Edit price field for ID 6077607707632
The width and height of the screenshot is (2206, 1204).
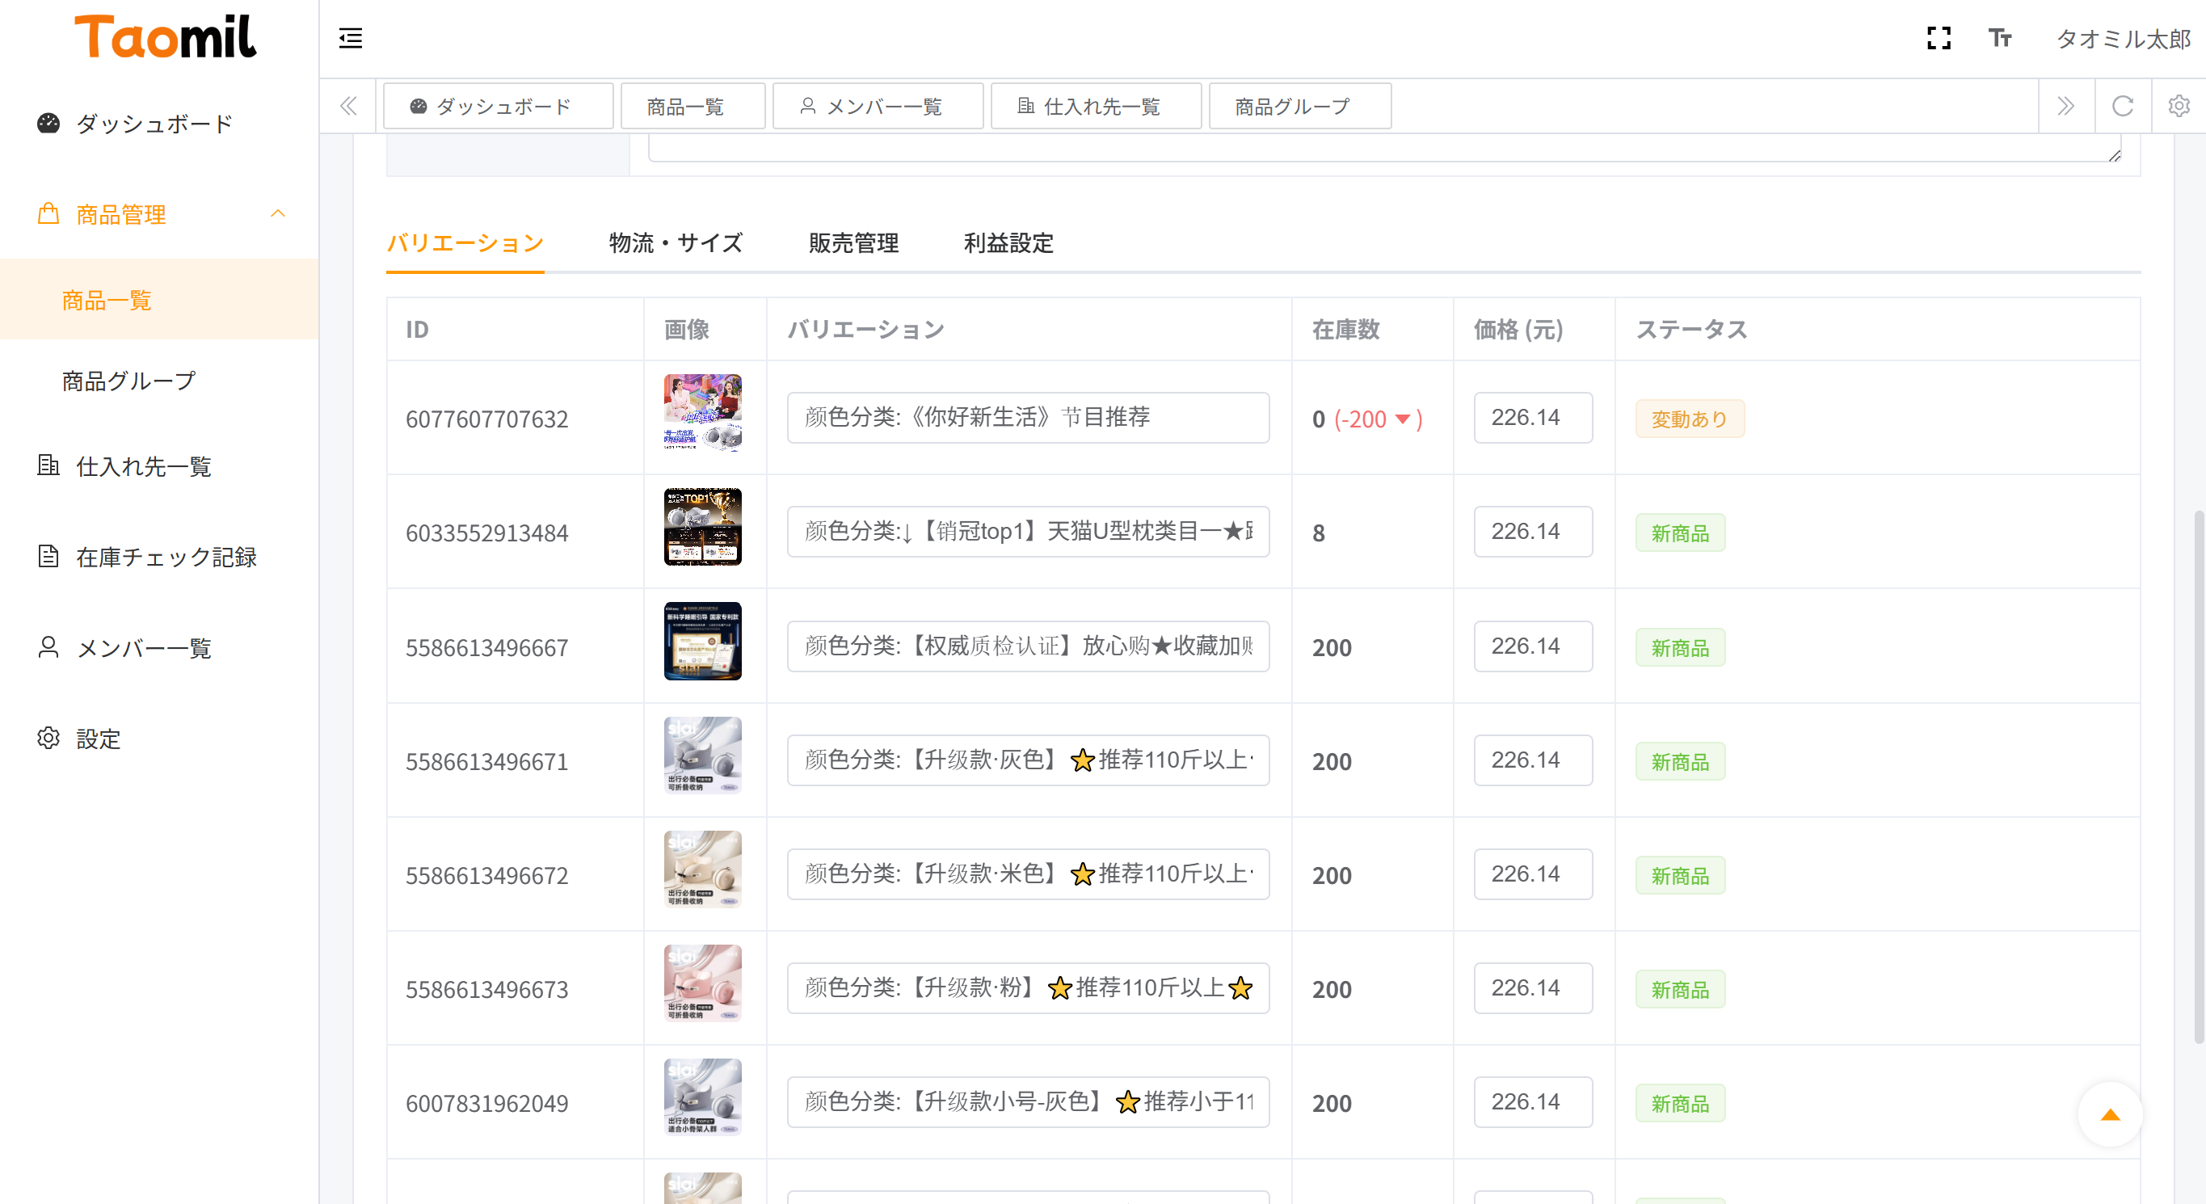click(1533, 417)
